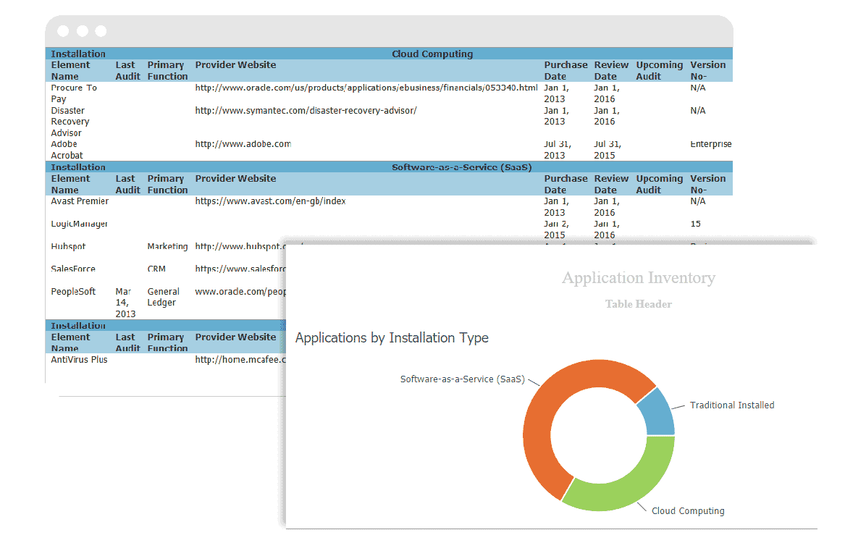
Task: Click Installation label beside Cloud Computing header
Action: click(x=78, y=54)
